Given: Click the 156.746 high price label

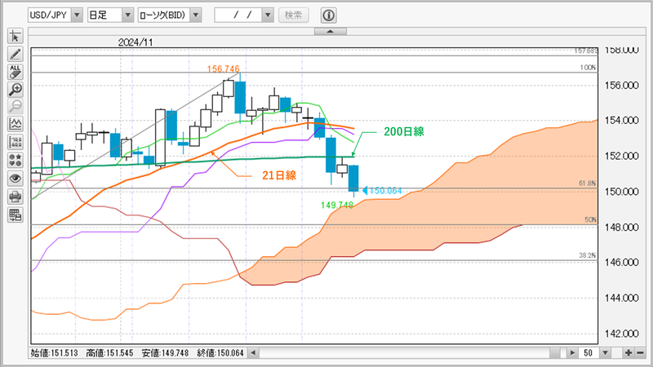Looking at the screenshot, I should [223, 69].
